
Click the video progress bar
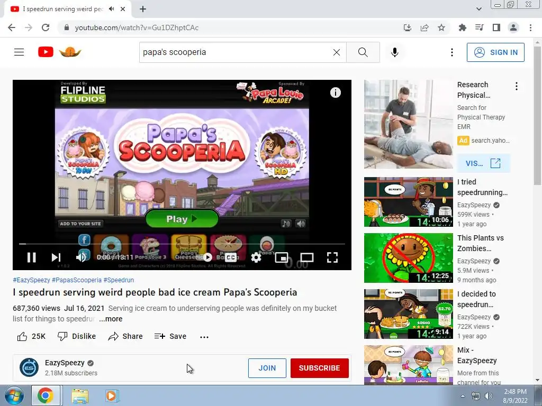[x=182, y=244]
